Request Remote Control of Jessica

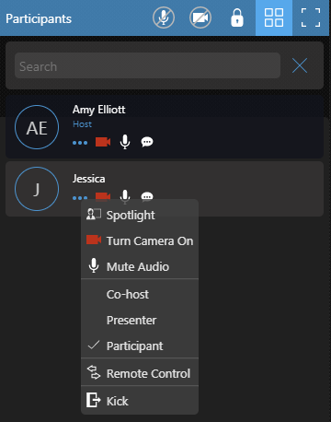pos(140,373)
